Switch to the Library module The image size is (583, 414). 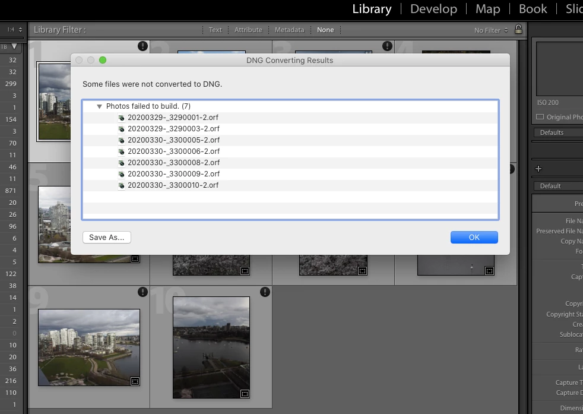[372, 9]
